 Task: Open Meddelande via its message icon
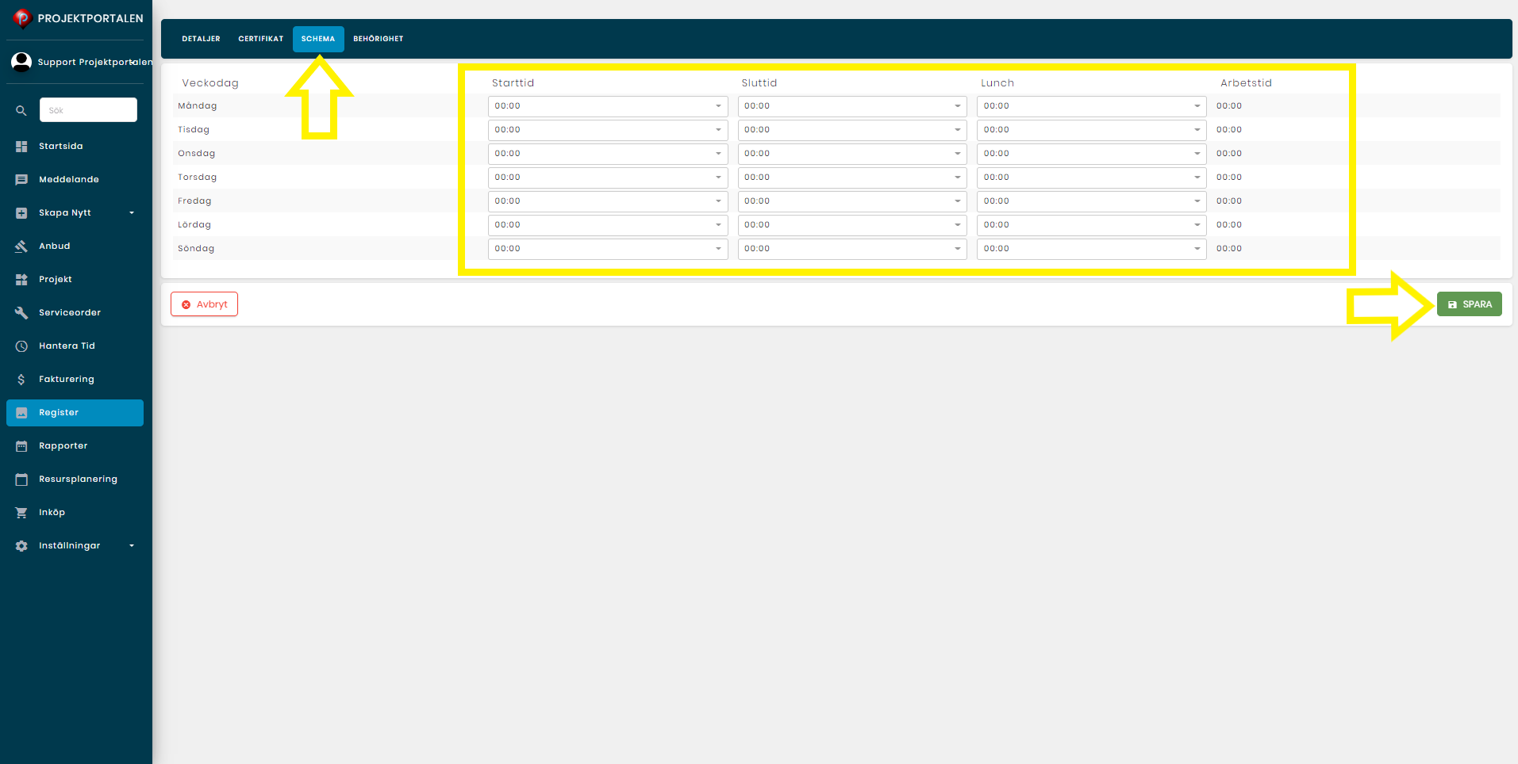[x=21, y=180]
